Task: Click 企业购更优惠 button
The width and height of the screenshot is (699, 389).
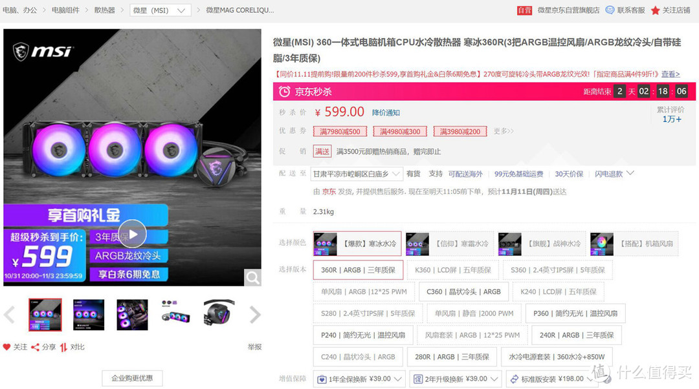Action: (x=132, y=378)
